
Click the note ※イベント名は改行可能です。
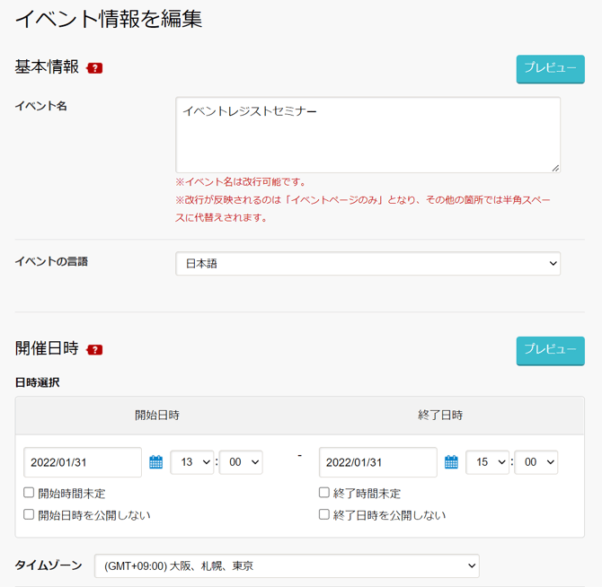coord(241,181)
